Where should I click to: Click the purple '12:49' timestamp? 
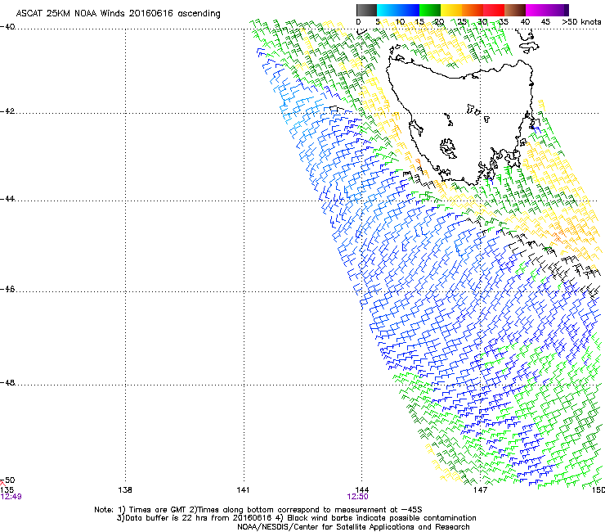(x=11, y=497)
